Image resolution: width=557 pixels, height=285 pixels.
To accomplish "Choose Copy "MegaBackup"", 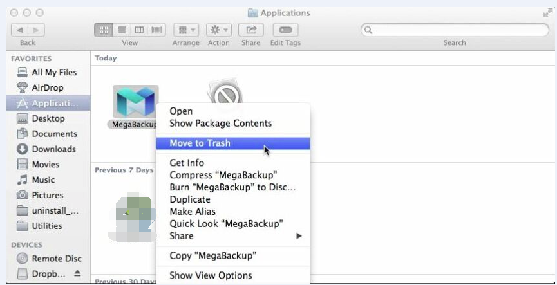I will click(x=233, y=255).
